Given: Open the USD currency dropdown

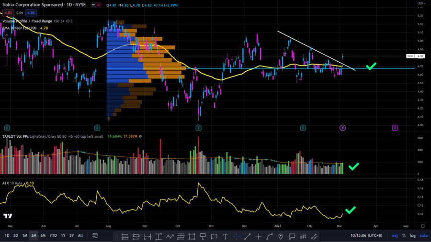Looking at the screenshot, I should point(421,3).
